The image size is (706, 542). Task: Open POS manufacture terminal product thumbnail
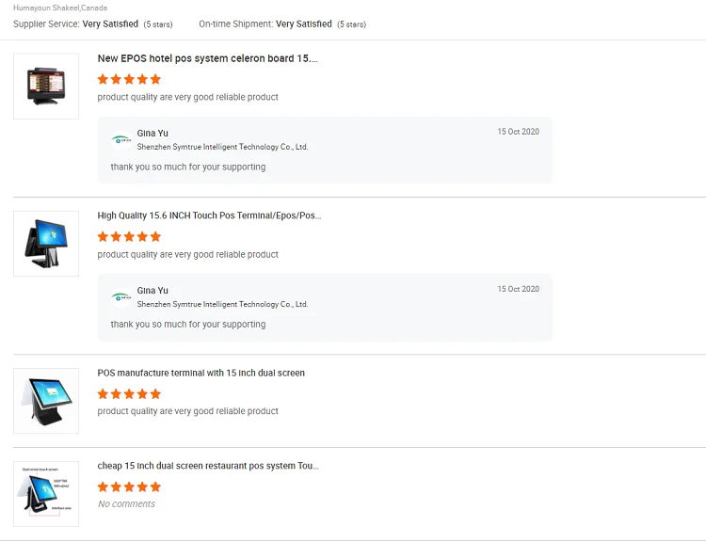click(x=46, y=401)
